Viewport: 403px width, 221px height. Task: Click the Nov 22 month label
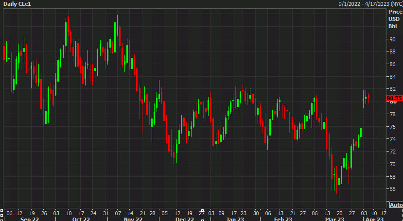coord(133,219)
